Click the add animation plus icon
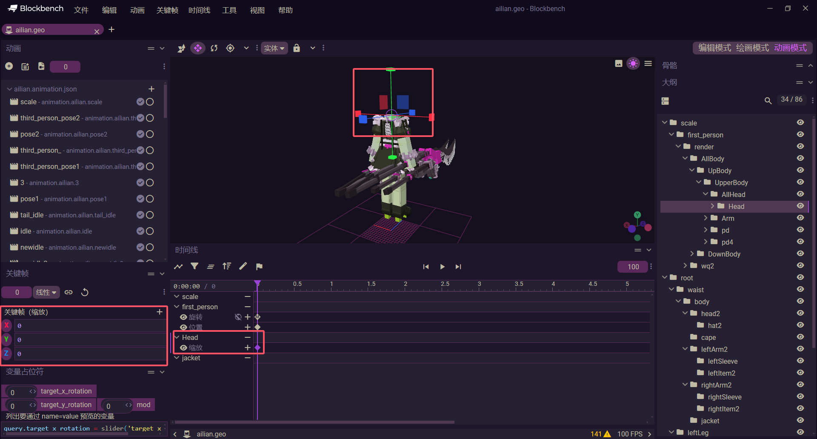Image resolution: width=817 pixels, height=439 pixels. click(x=9, y=66)
